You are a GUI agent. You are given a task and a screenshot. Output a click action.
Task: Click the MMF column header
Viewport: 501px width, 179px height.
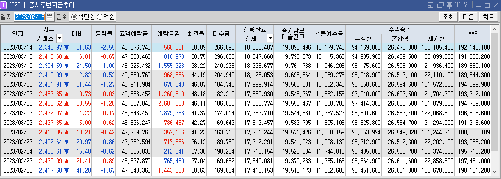tap(473, 34)
